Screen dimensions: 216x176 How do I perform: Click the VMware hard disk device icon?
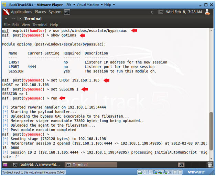pos(140,172)
